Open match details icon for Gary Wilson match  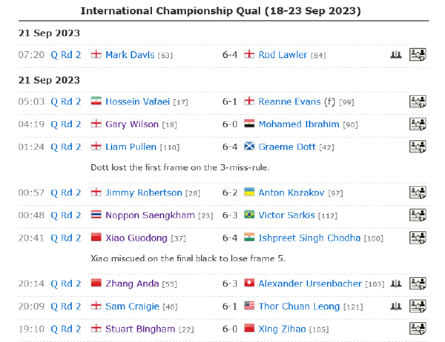pos(418,124)
